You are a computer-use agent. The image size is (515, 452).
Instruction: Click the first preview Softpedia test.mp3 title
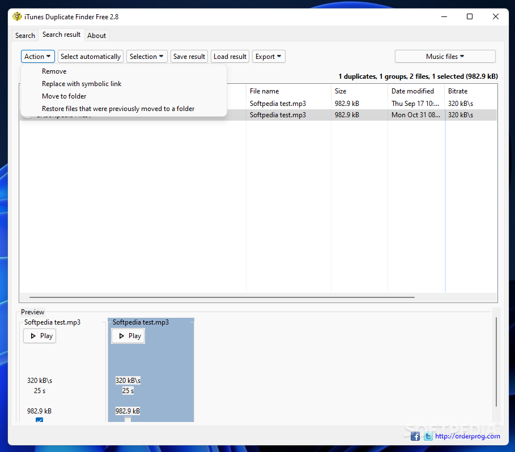[52, 322]
